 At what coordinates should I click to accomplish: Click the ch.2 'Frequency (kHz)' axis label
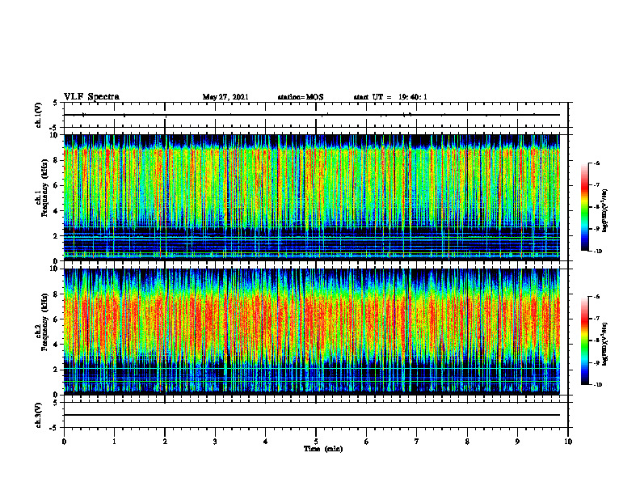pyautogui.click(x=44, y=322)
